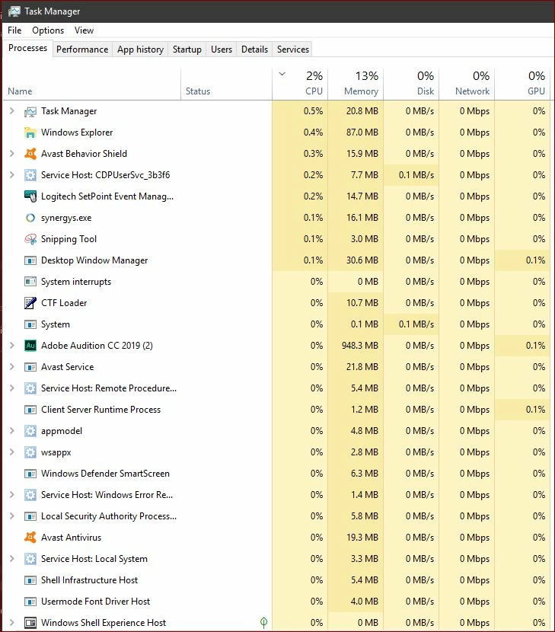Open the Services tab
This screenshot has width=555, height=632.
pos(293,49)
